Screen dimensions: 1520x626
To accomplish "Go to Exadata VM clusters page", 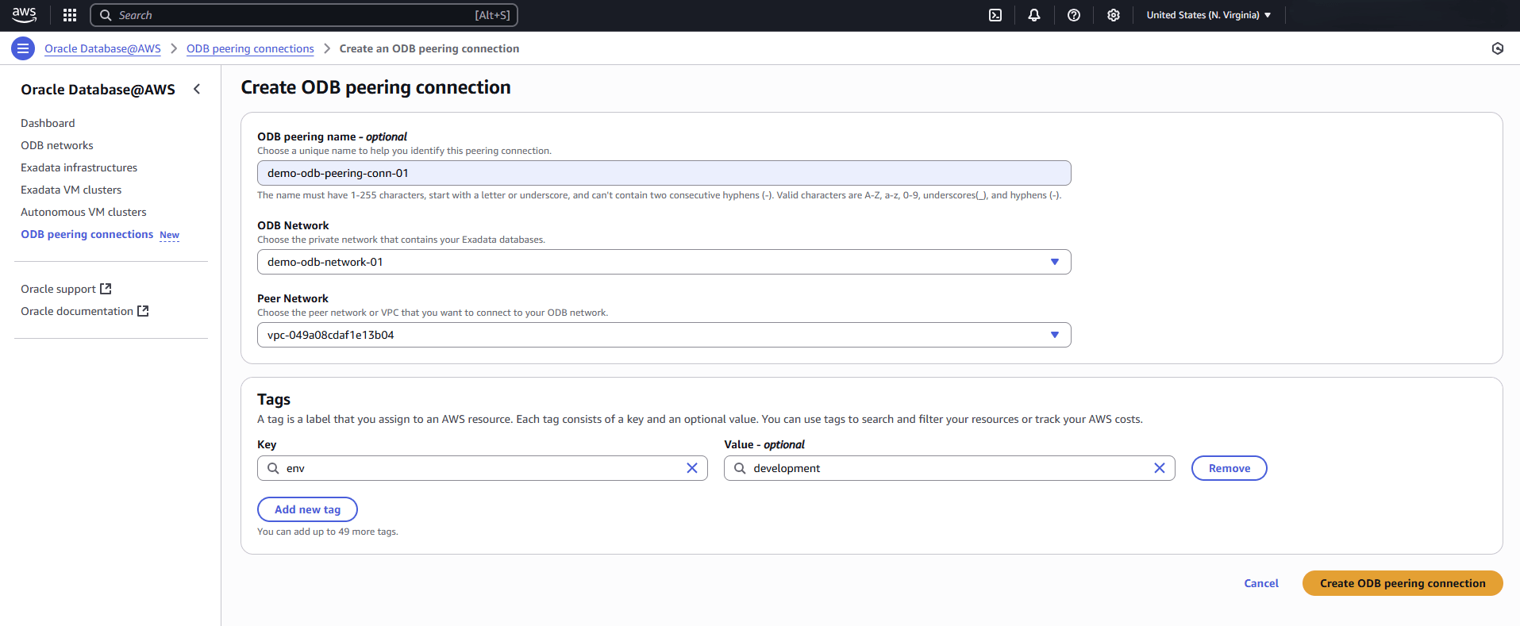I will pos(71,190).
